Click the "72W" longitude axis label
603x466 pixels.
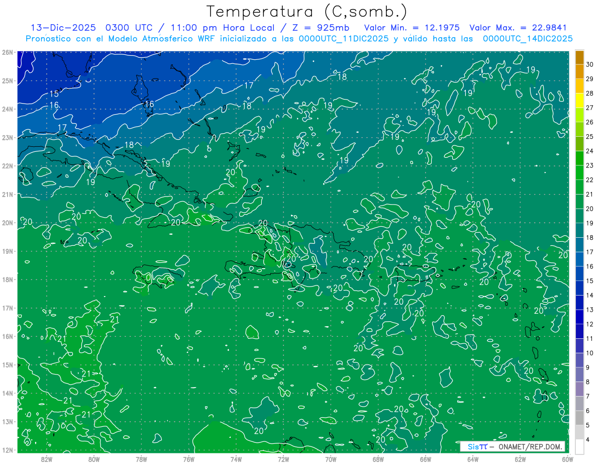click(x=283, y=458)
